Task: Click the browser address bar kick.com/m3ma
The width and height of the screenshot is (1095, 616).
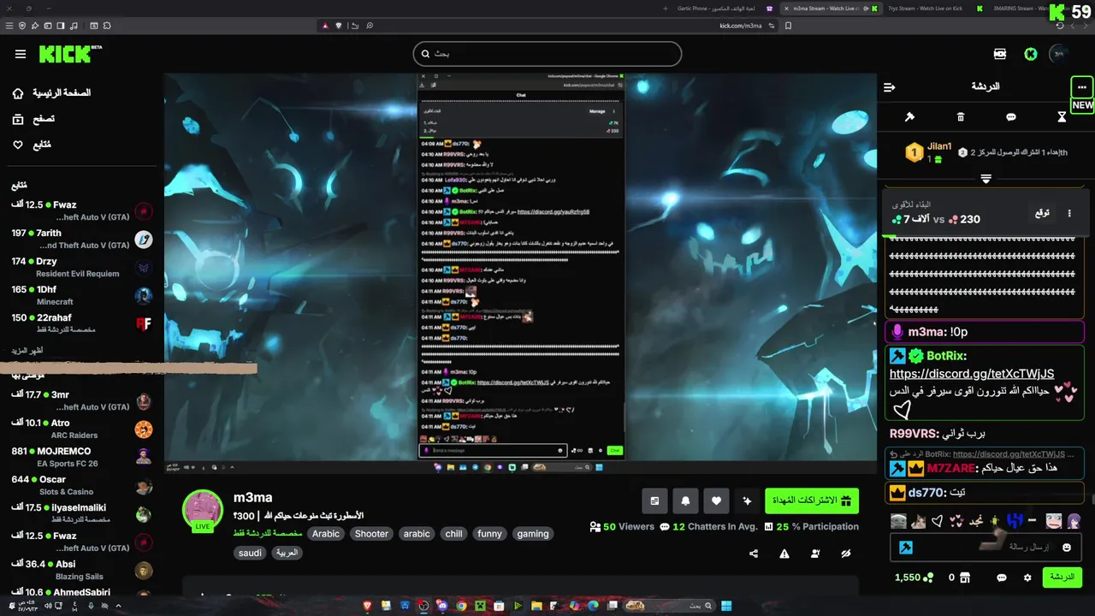Action: tap(741, 26)
